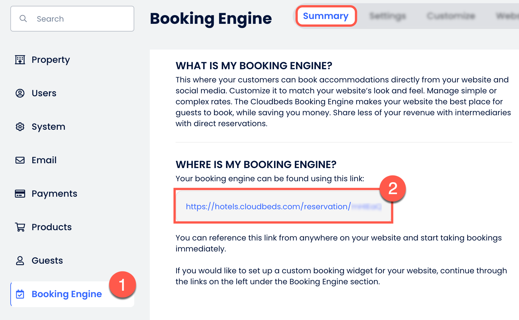Select the Payments card icon
The width and height of the screenshot is (519, 320).
20,193
